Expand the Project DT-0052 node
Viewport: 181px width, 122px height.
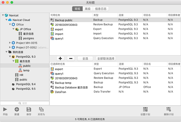(x=10, y=47)
